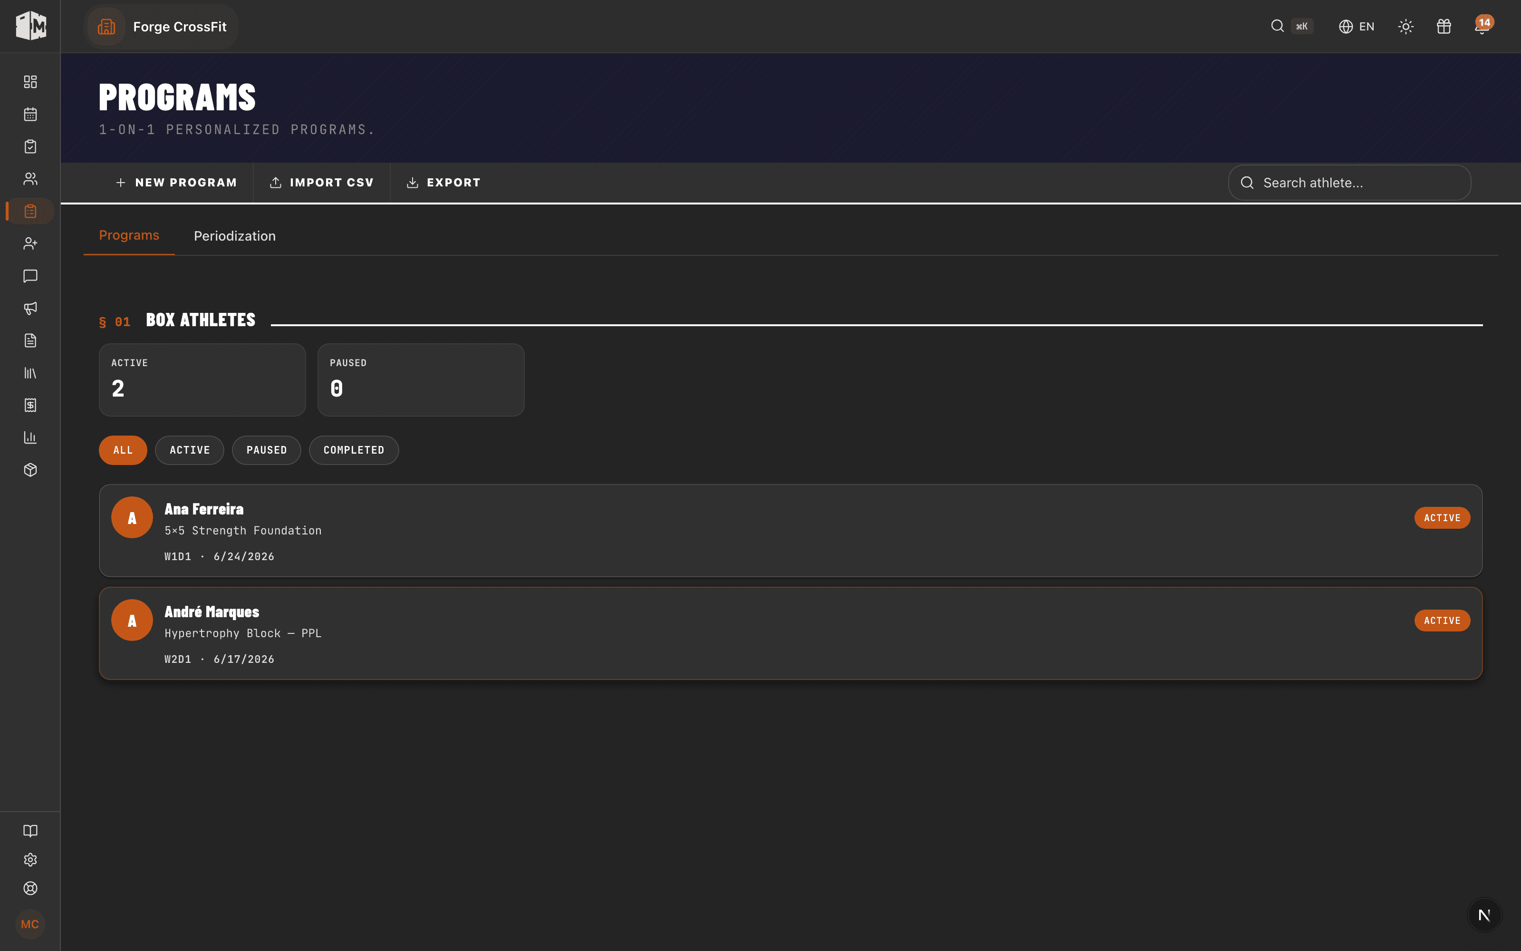Open the document file sidebar icon
The image size is (1521, 951).
(x=30, y=340)
